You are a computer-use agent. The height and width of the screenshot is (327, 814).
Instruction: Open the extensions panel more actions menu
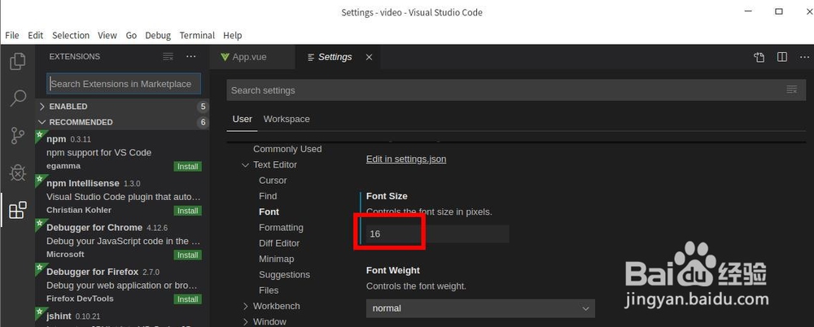point(190,57)
